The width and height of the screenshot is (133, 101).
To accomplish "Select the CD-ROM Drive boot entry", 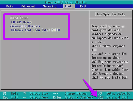I will 21,22.
